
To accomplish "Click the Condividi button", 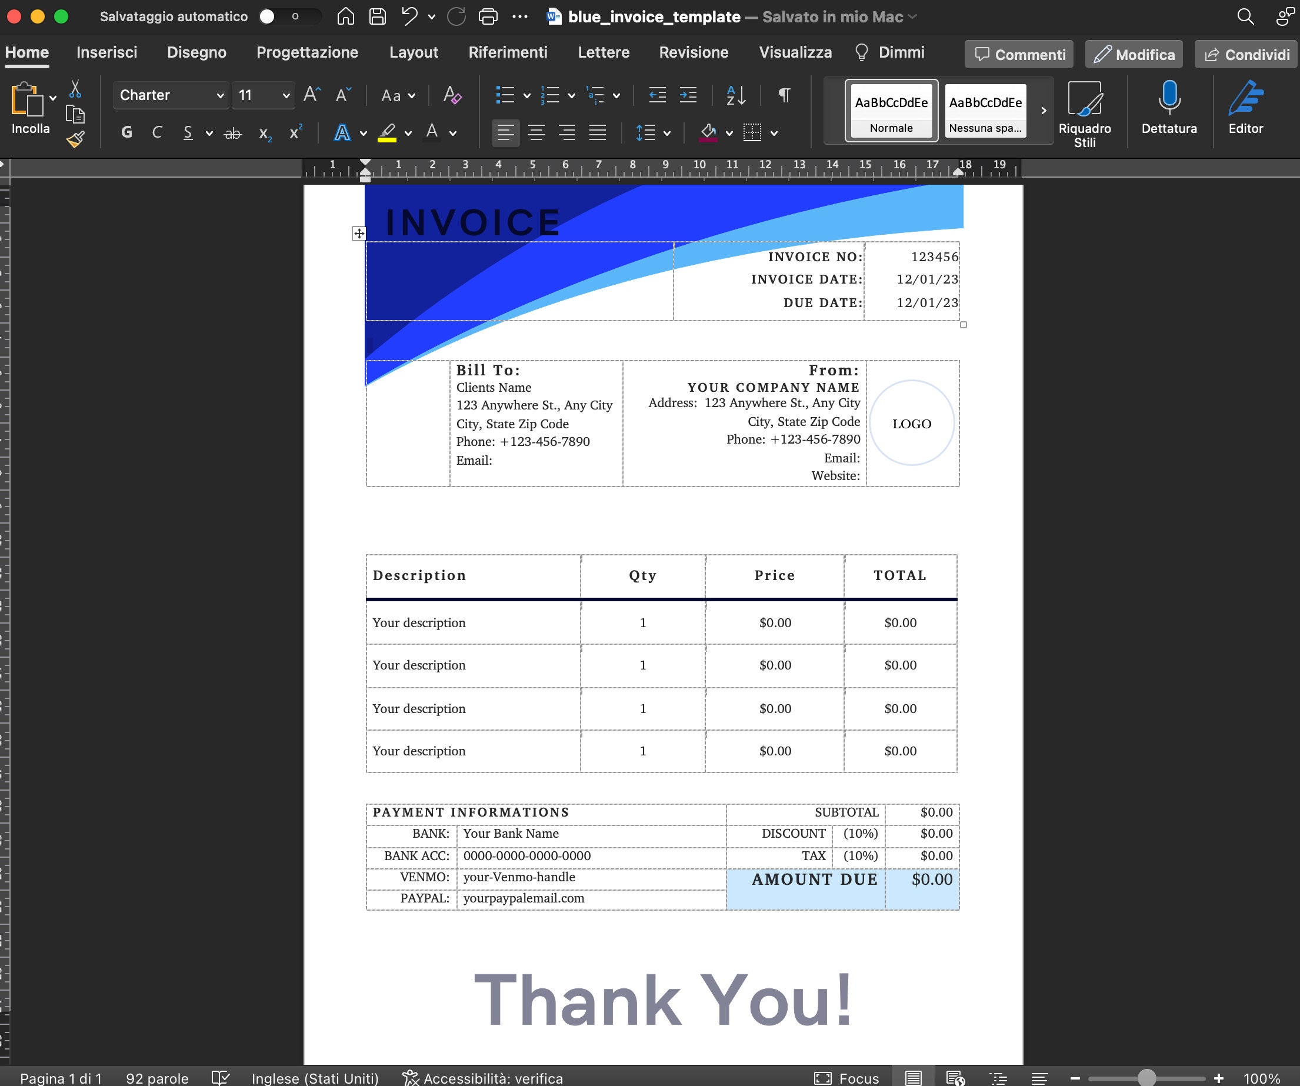I will 1245,54.
